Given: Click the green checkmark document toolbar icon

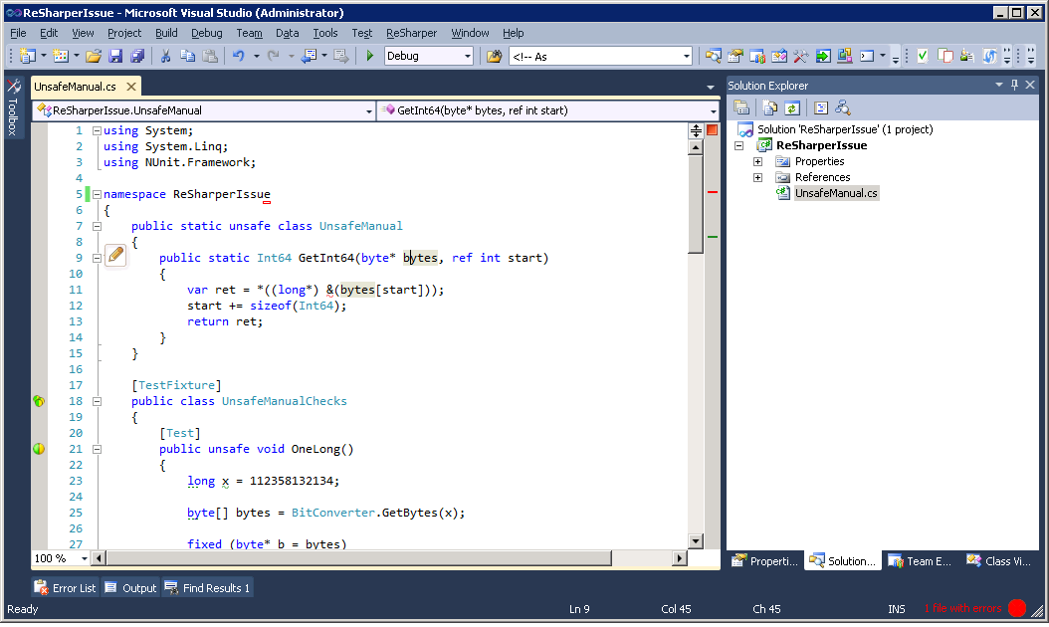Looking at the screenshot, I should click(x=923, y=56).
